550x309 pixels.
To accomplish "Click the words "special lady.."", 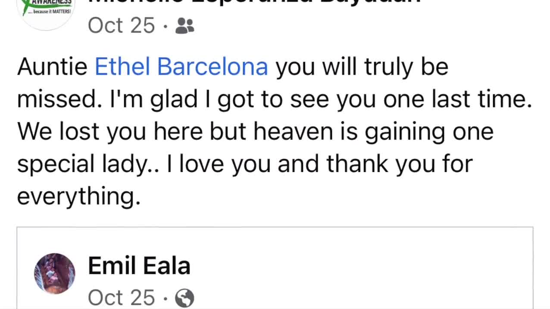I will pos(88,164).
